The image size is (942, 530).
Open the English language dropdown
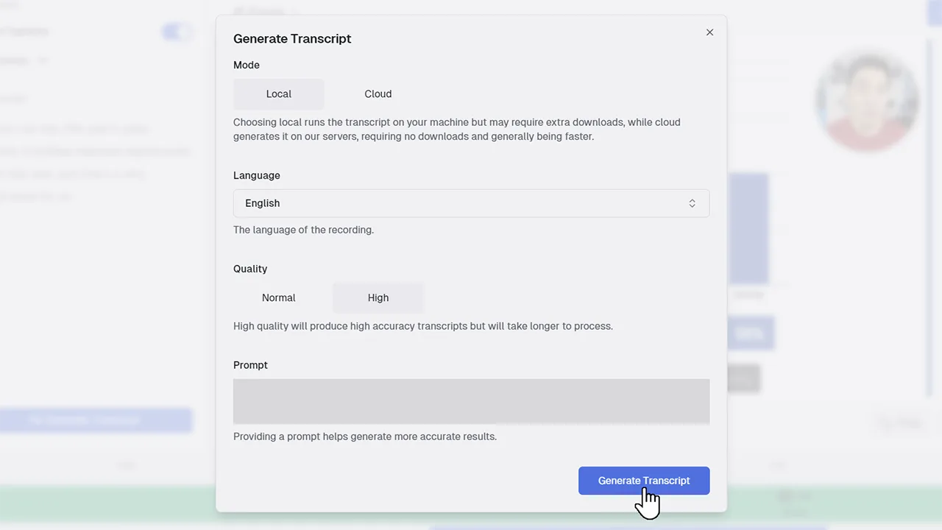click(471, 203)
